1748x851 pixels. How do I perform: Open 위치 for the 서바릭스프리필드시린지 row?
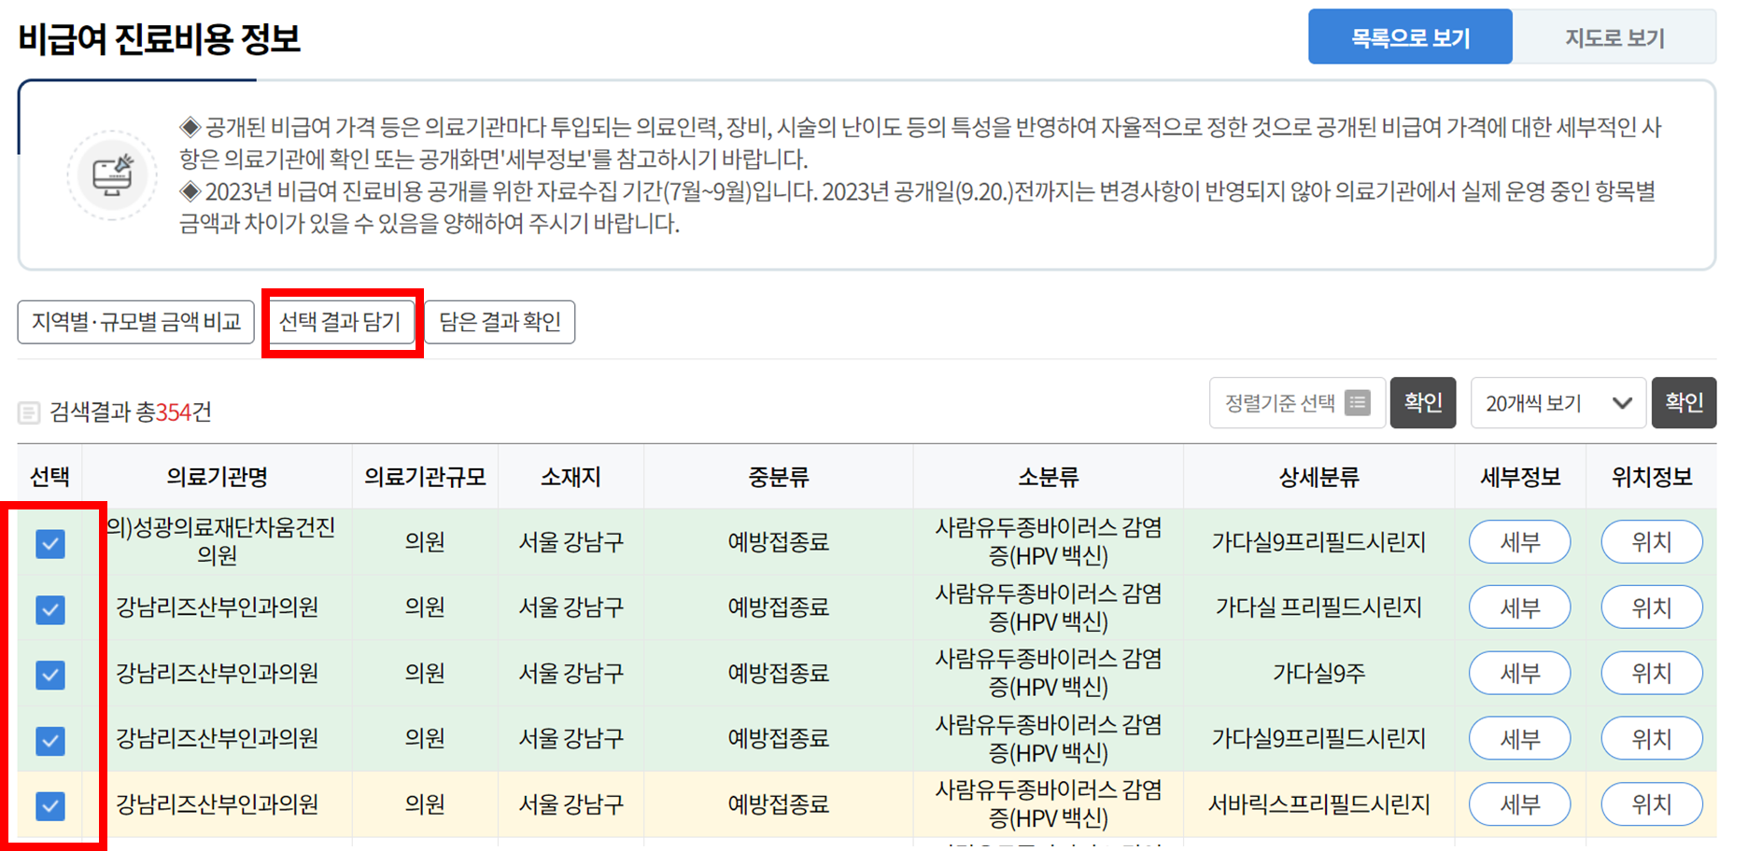1651,804
